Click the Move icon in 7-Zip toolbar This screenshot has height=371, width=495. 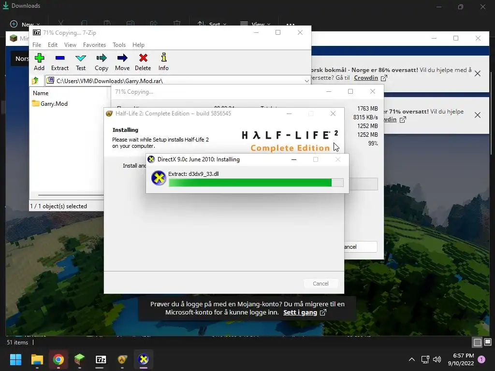click(122, 62)
